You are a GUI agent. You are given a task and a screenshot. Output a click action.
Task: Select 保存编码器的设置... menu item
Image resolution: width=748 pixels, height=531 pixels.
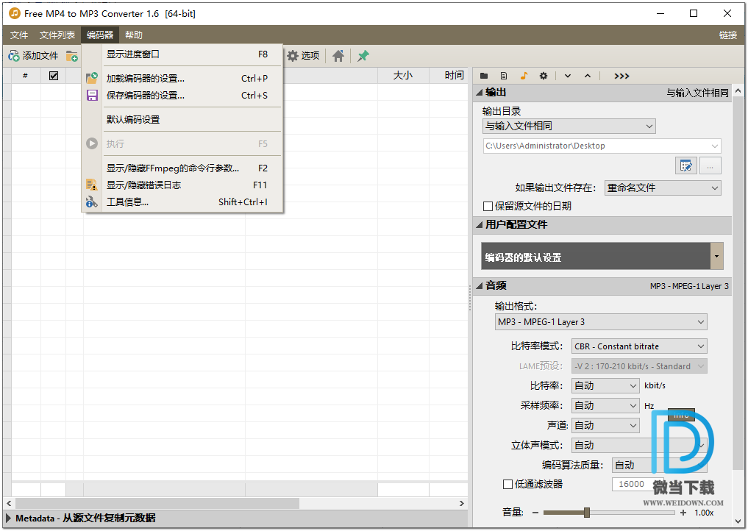(x=182, y=96)
